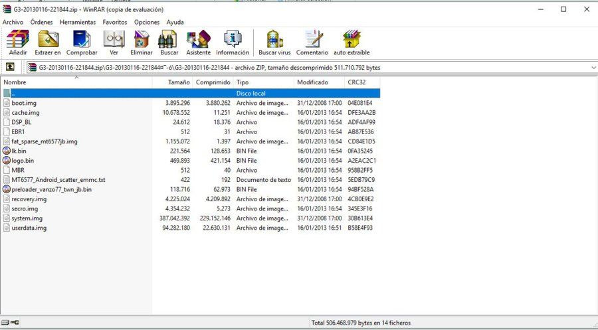Click status bar total bytes text
Screen dimensions: 598x330
(x=361, y=323)
